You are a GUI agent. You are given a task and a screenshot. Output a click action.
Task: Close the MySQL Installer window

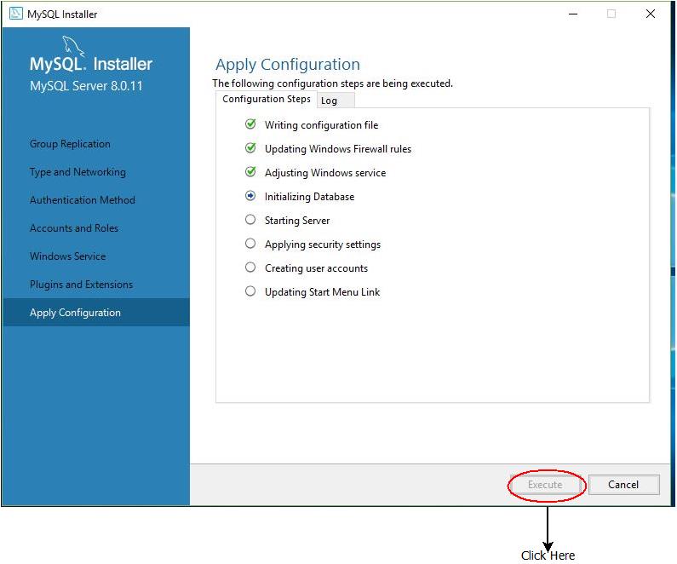tap(651, 14)
